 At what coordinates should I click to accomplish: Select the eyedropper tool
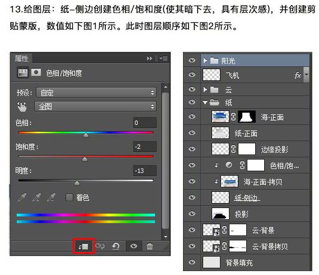[x=22, y=197]
